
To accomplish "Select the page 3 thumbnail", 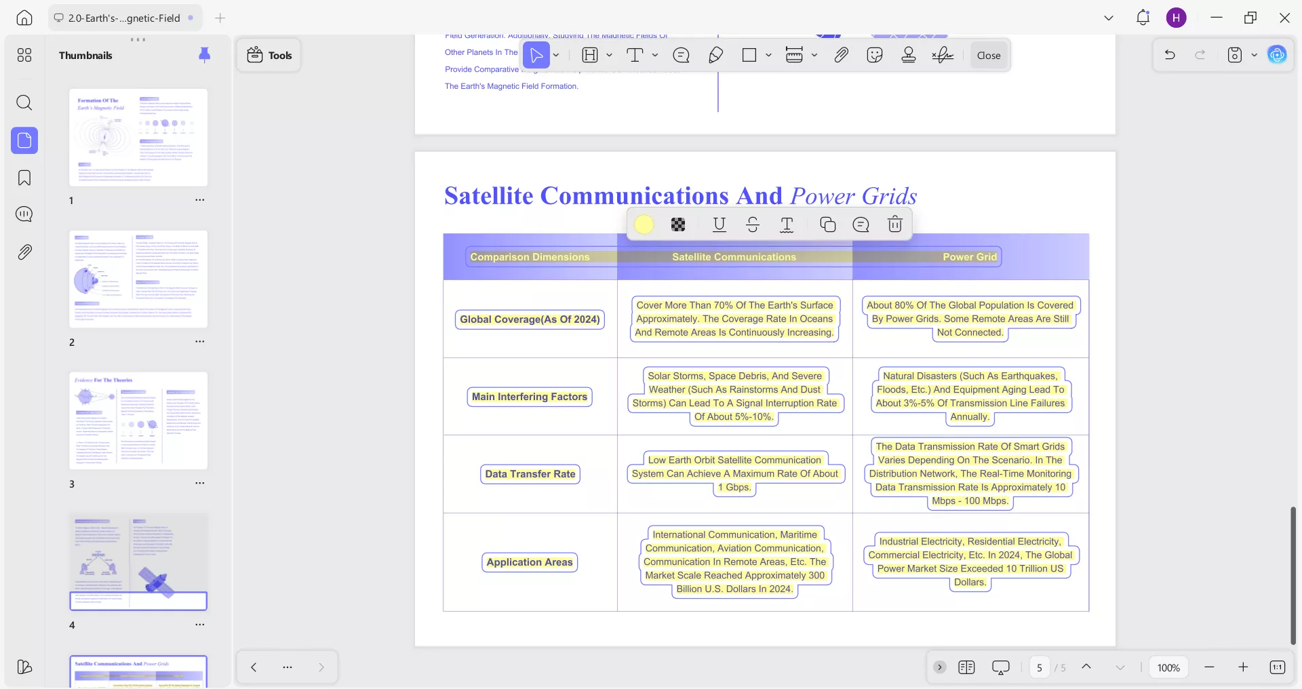I will 138,420.
